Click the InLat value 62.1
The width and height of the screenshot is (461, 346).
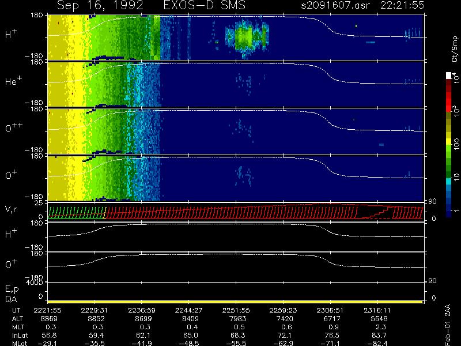coord(143,336)
